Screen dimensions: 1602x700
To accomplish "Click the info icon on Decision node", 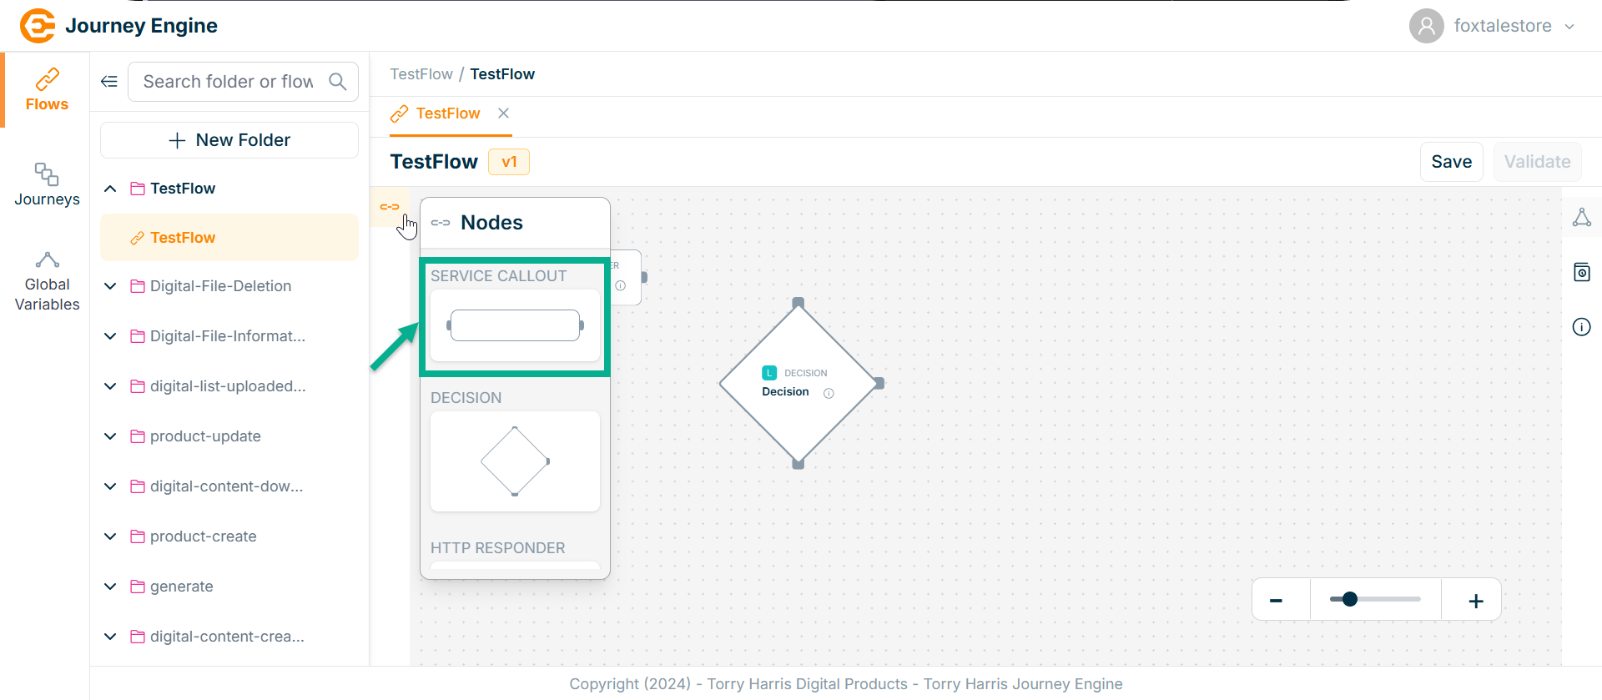I will 829,394.
